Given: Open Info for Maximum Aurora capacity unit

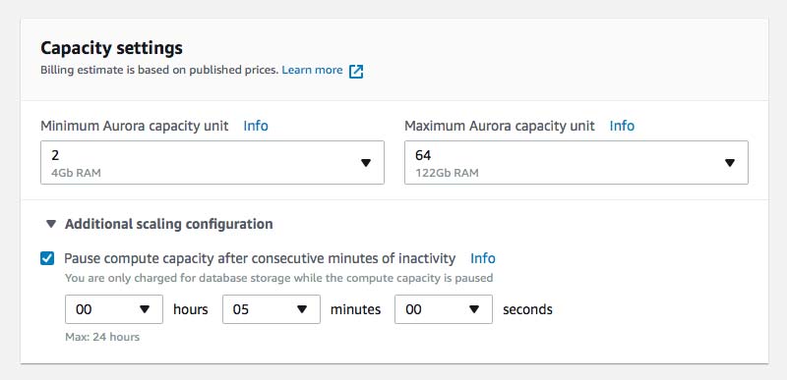Looking at the screenshot, I should tap(622, 126).
